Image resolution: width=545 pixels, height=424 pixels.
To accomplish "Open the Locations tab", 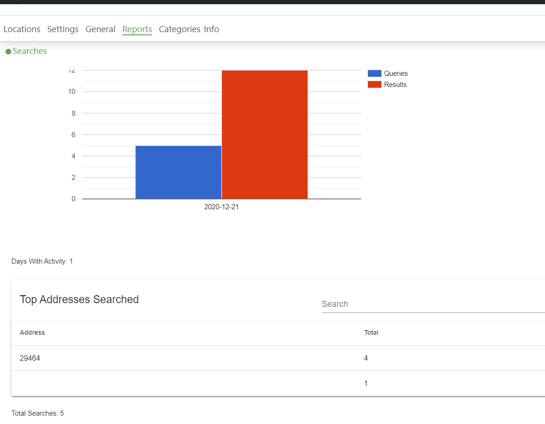I will coord(22,29).
